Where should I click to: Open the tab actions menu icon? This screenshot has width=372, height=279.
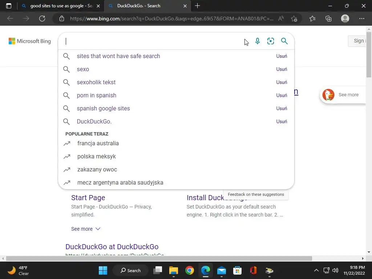point(9,6)
